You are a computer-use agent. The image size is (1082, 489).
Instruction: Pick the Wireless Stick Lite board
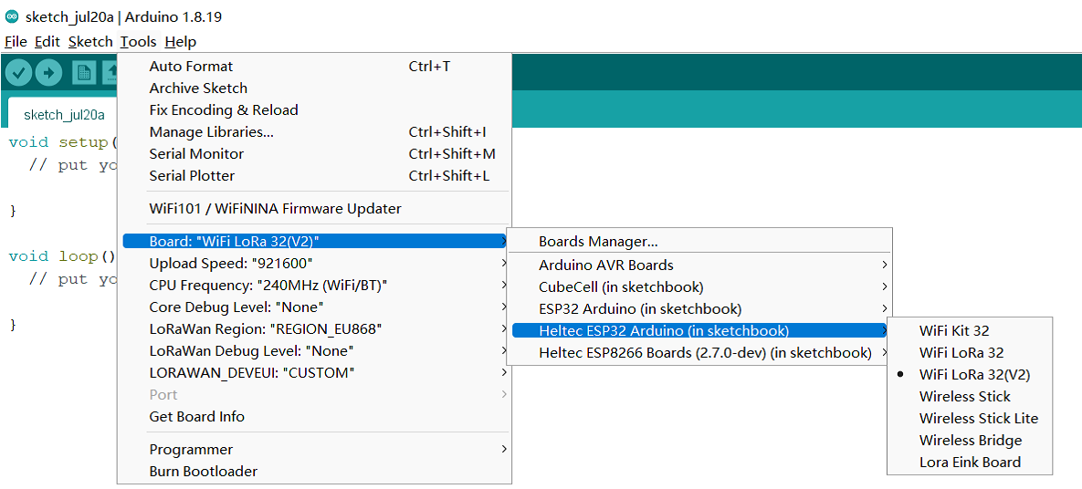tap(978, 418)
